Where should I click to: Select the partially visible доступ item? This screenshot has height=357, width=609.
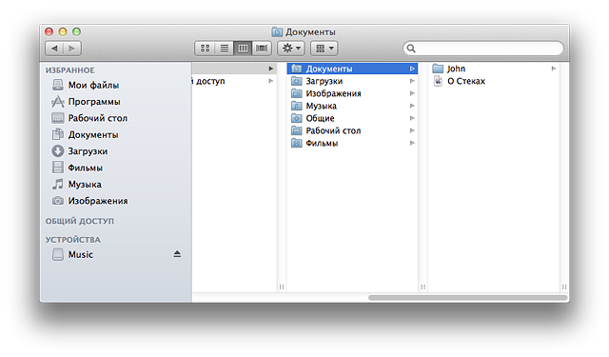pyautogui.click(x=234, y=81)
